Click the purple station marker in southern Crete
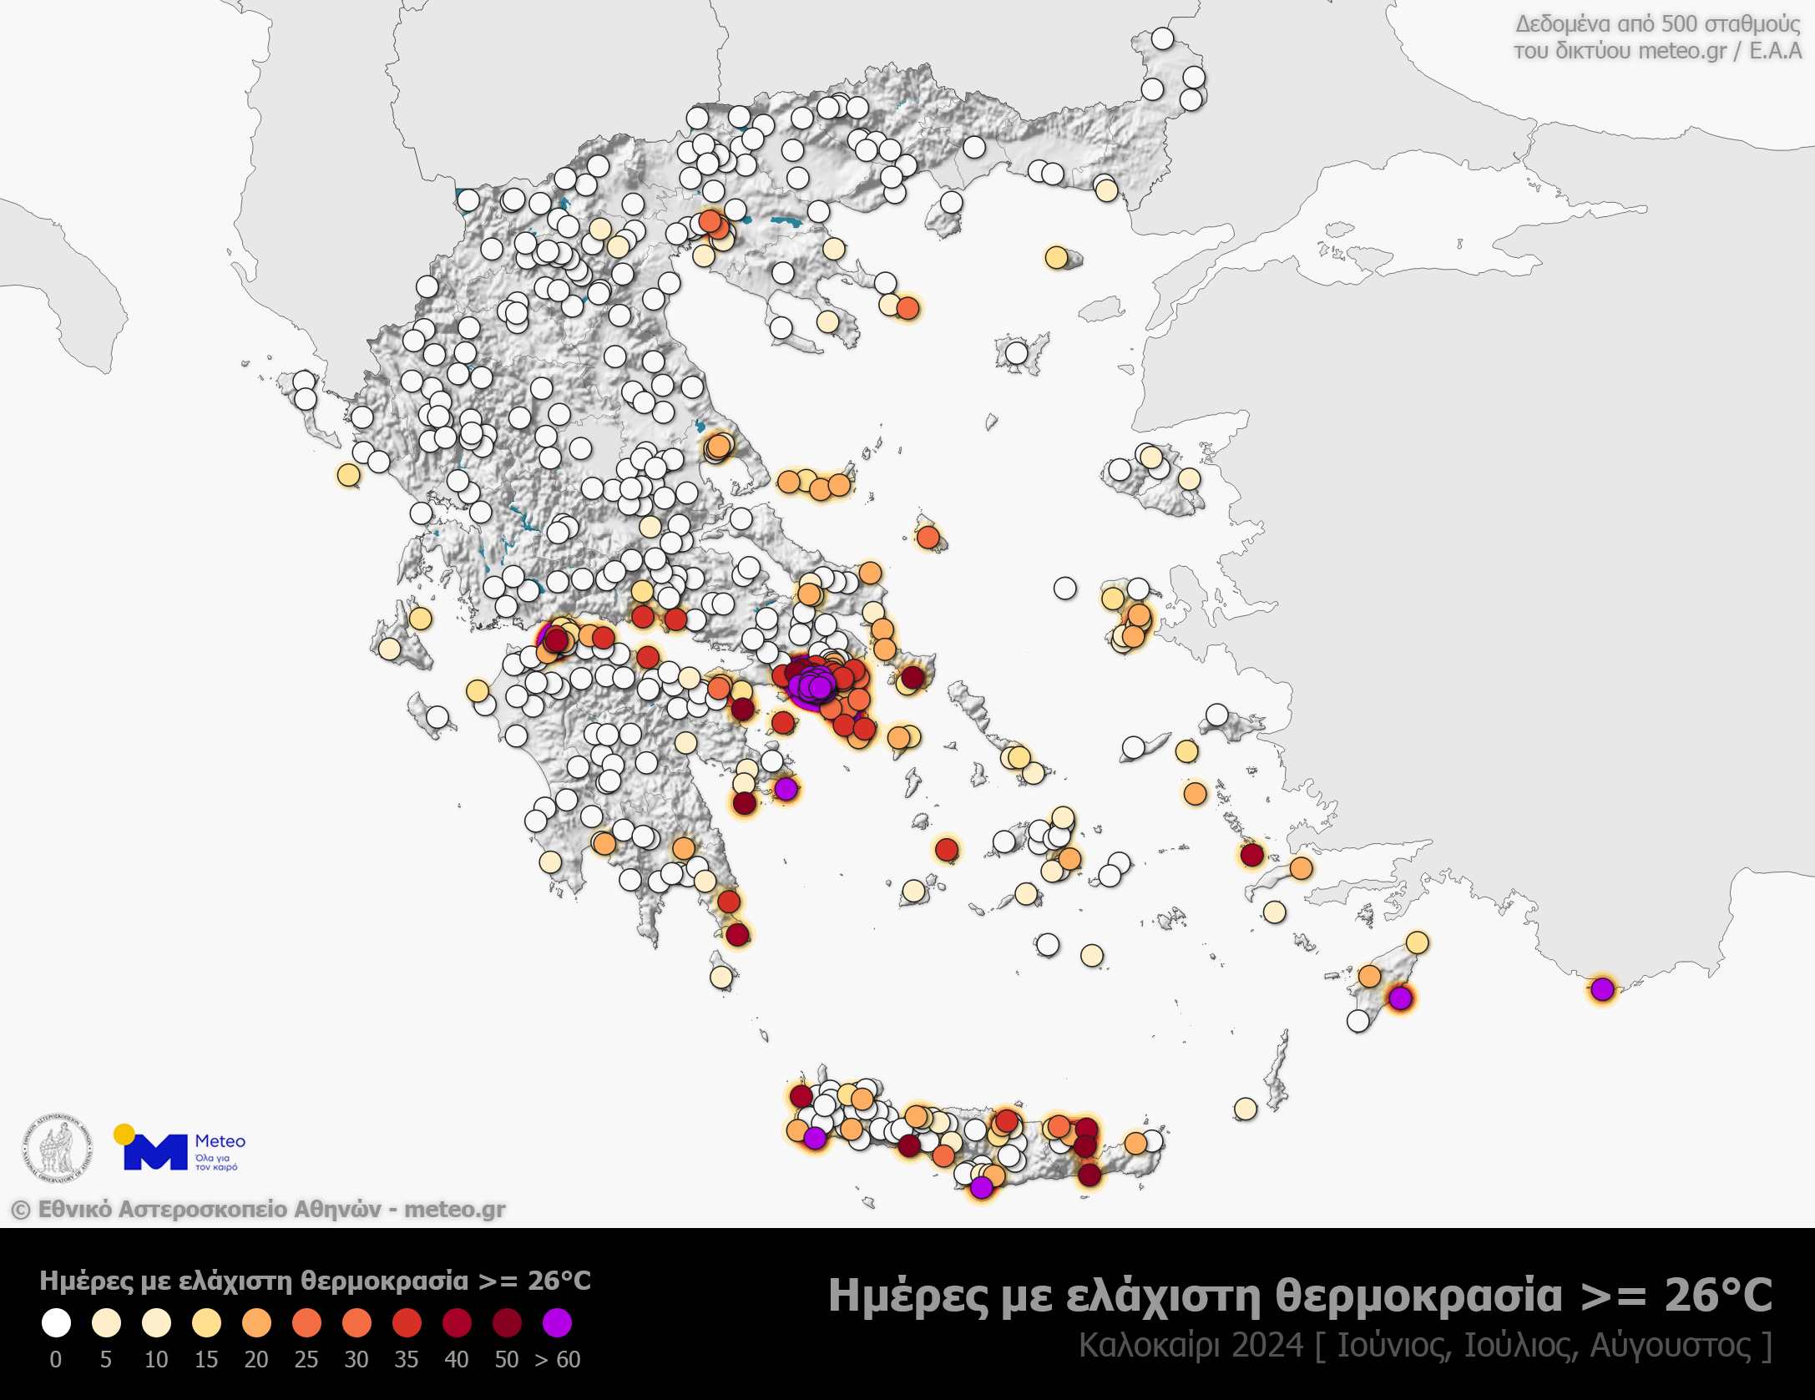1815x1400 pixels. pos(981,1186)
